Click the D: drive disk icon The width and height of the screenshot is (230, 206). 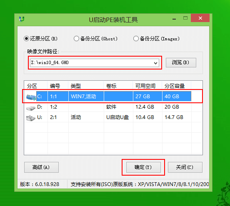(x=31, y=108)
